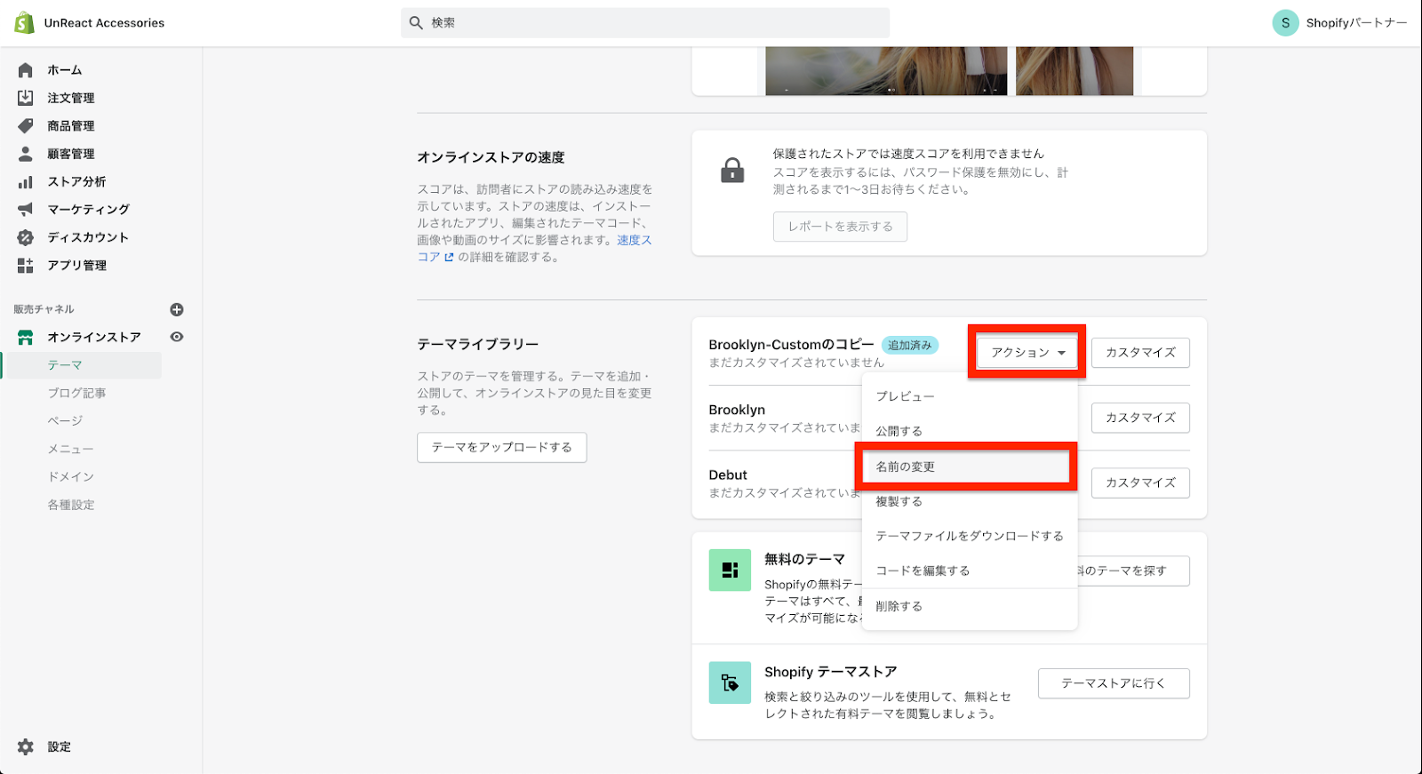View online store via eye icon
This screenshot has height=774, width=1422.
tap(177, 337)
